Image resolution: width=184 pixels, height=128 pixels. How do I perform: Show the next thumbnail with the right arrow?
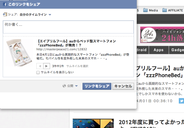coord(47,66)
